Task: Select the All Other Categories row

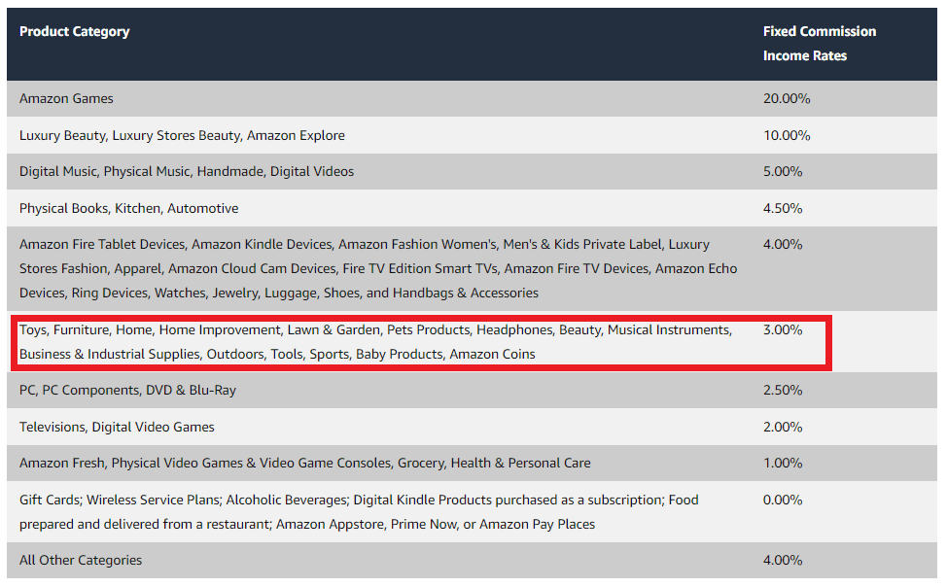Action: 81,560
